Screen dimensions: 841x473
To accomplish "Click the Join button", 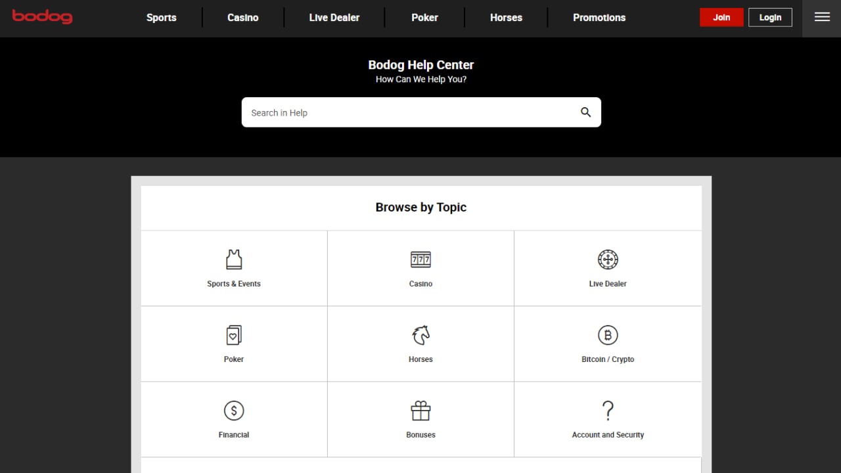I will [721, 17].
